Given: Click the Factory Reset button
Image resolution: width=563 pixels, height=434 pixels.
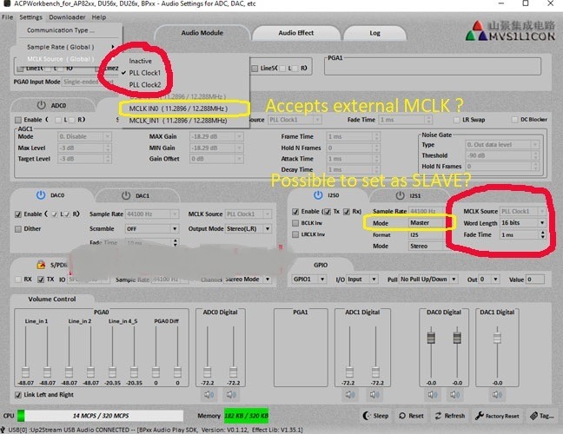Looking at the screenshot, I should 497,416.
